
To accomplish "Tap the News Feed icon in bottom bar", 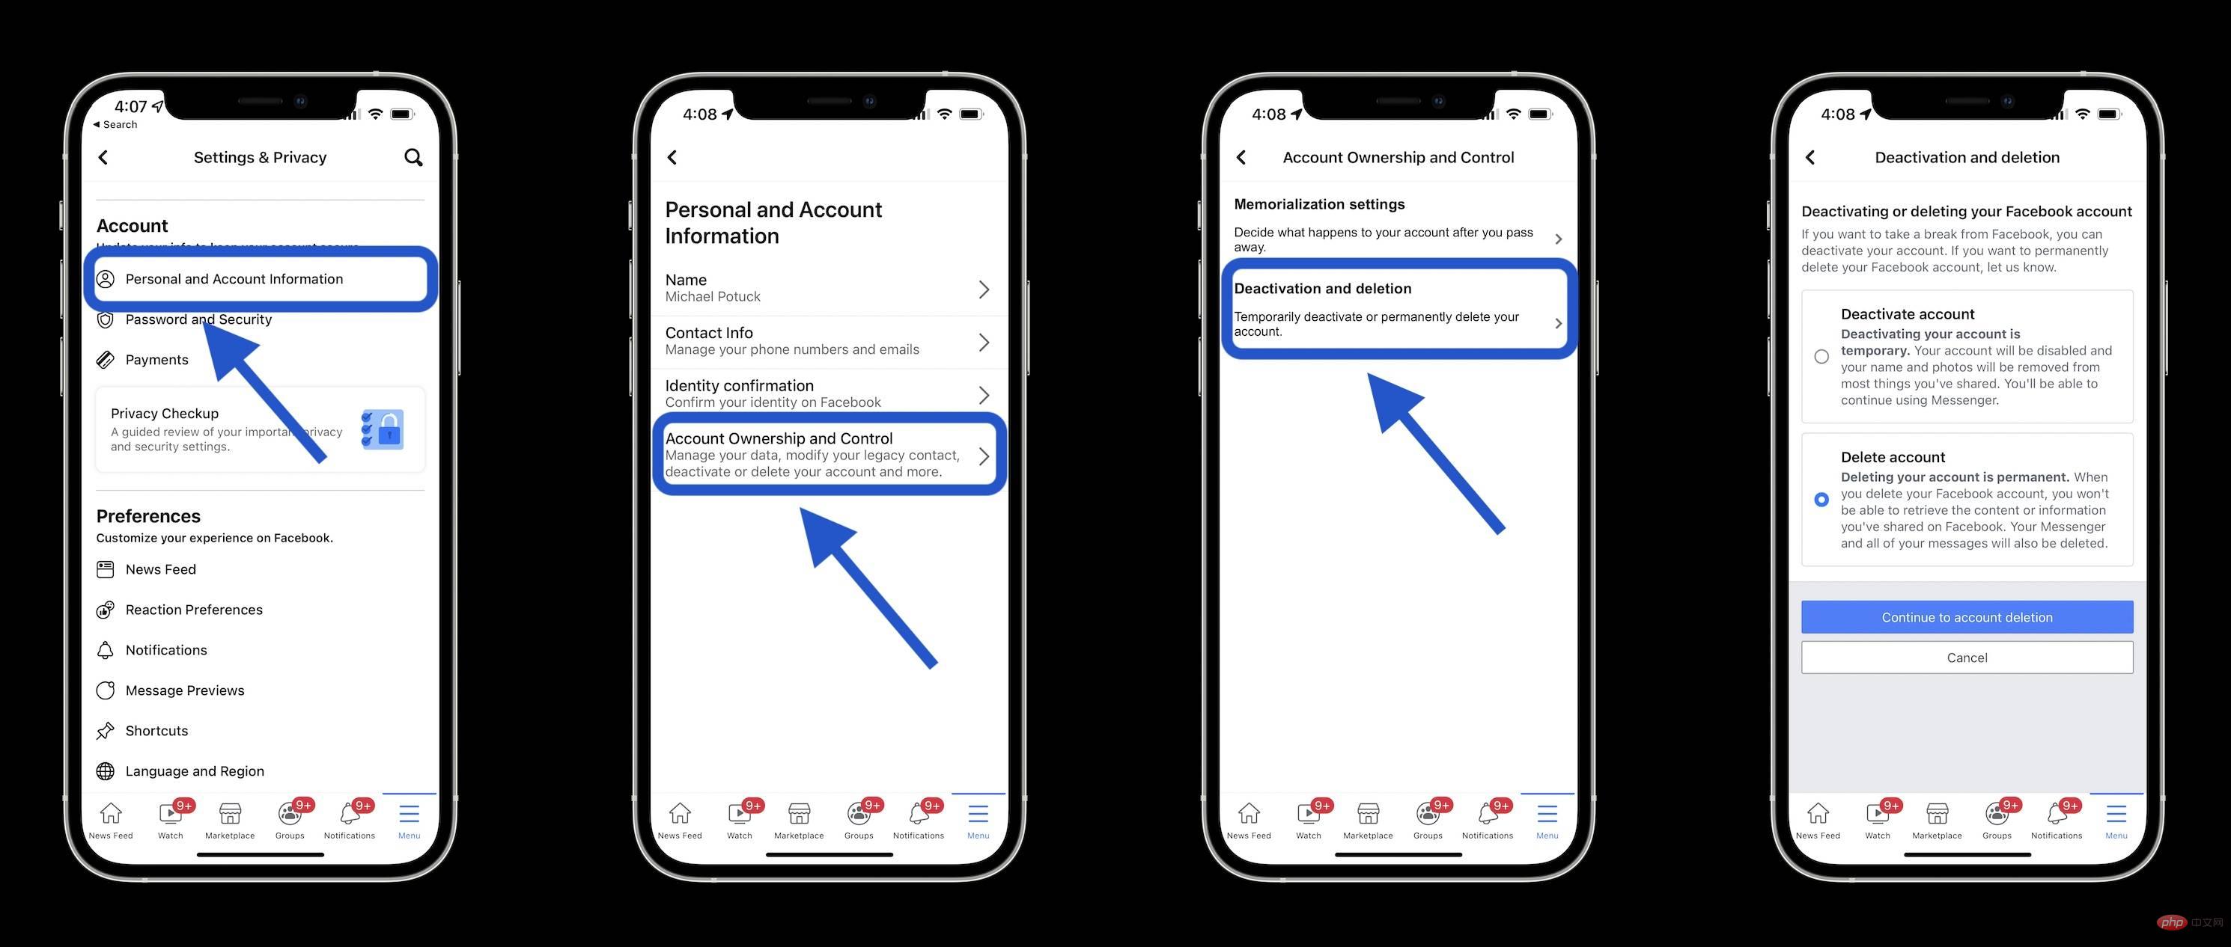I will pyautogui.click(x=111, y=819).
